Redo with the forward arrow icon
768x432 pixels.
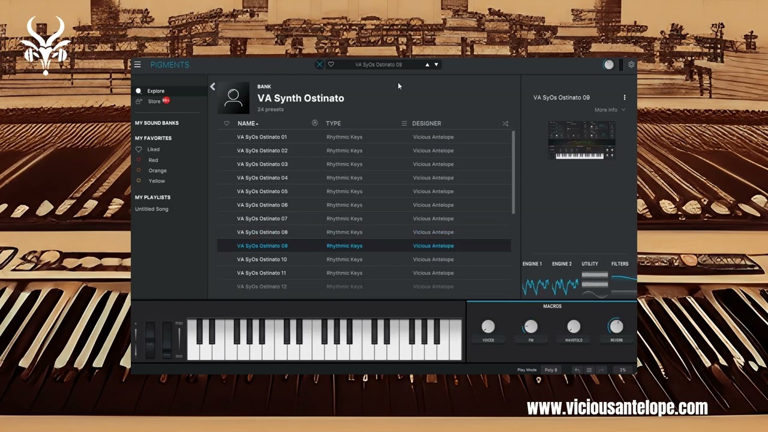(601, 370)
